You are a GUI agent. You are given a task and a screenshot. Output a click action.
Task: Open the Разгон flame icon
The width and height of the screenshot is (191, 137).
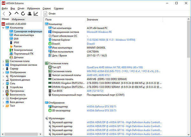click(x=11, y=46)
